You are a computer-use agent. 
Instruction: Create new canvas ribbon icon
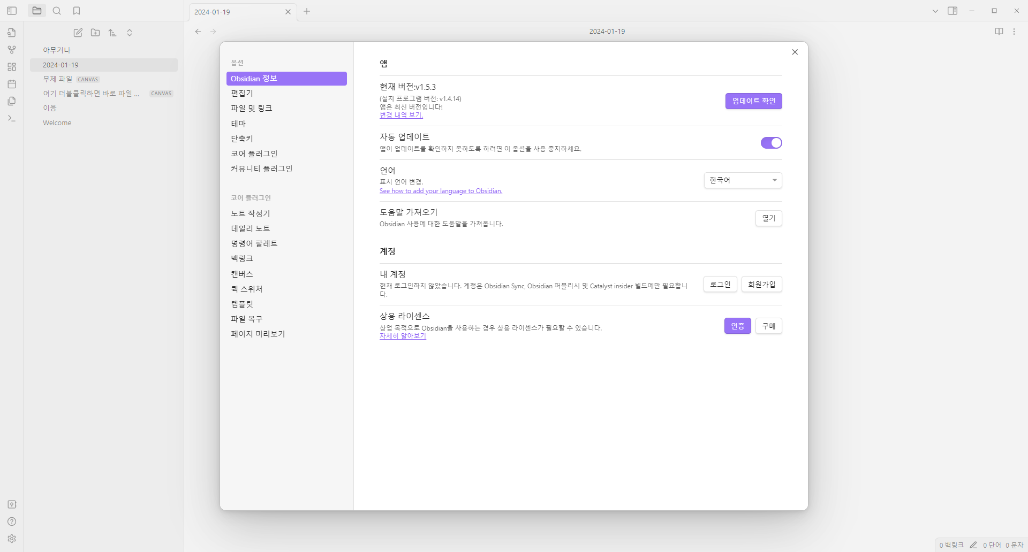(12, 67)
